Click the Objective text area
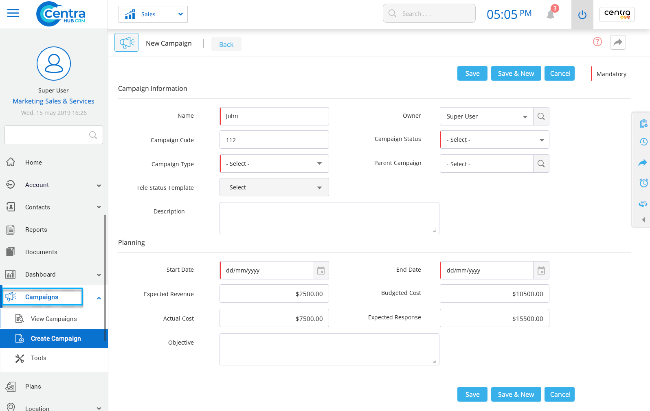Image resolution: width=650 pixels, height=411 pixels. point(329,349)
